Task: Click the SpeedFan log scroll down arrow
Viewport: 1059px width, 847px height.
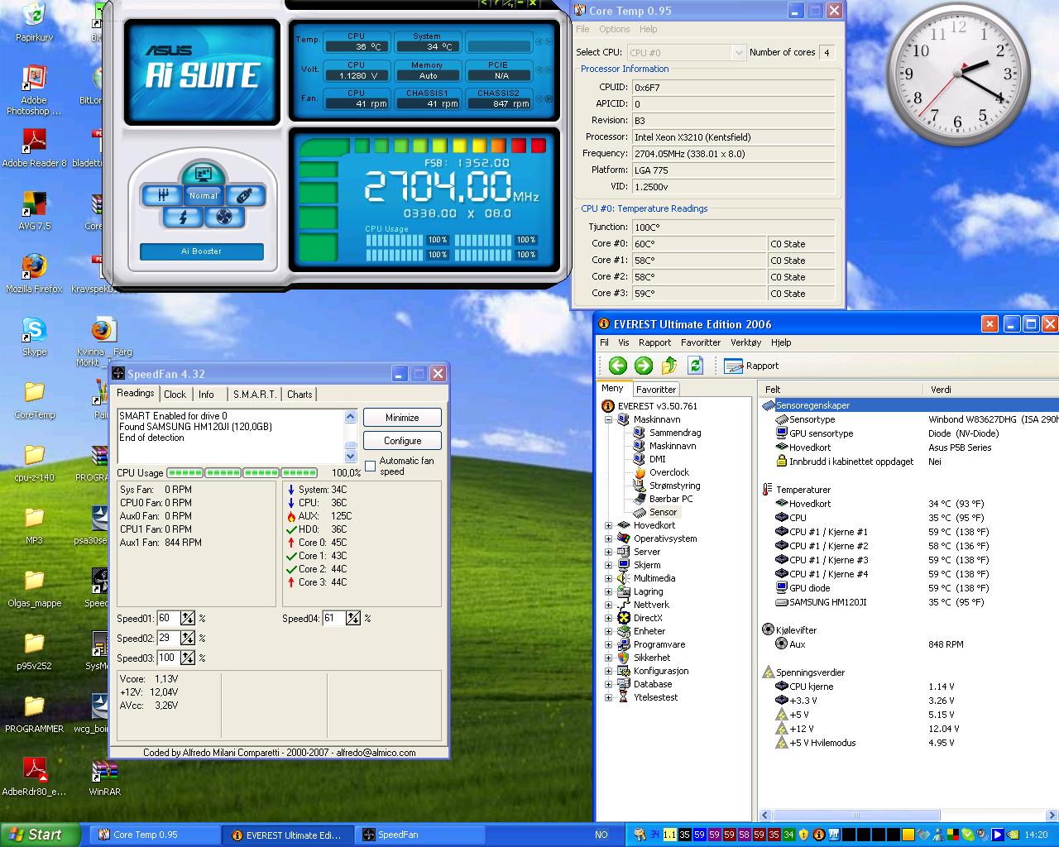Action: 350,456
